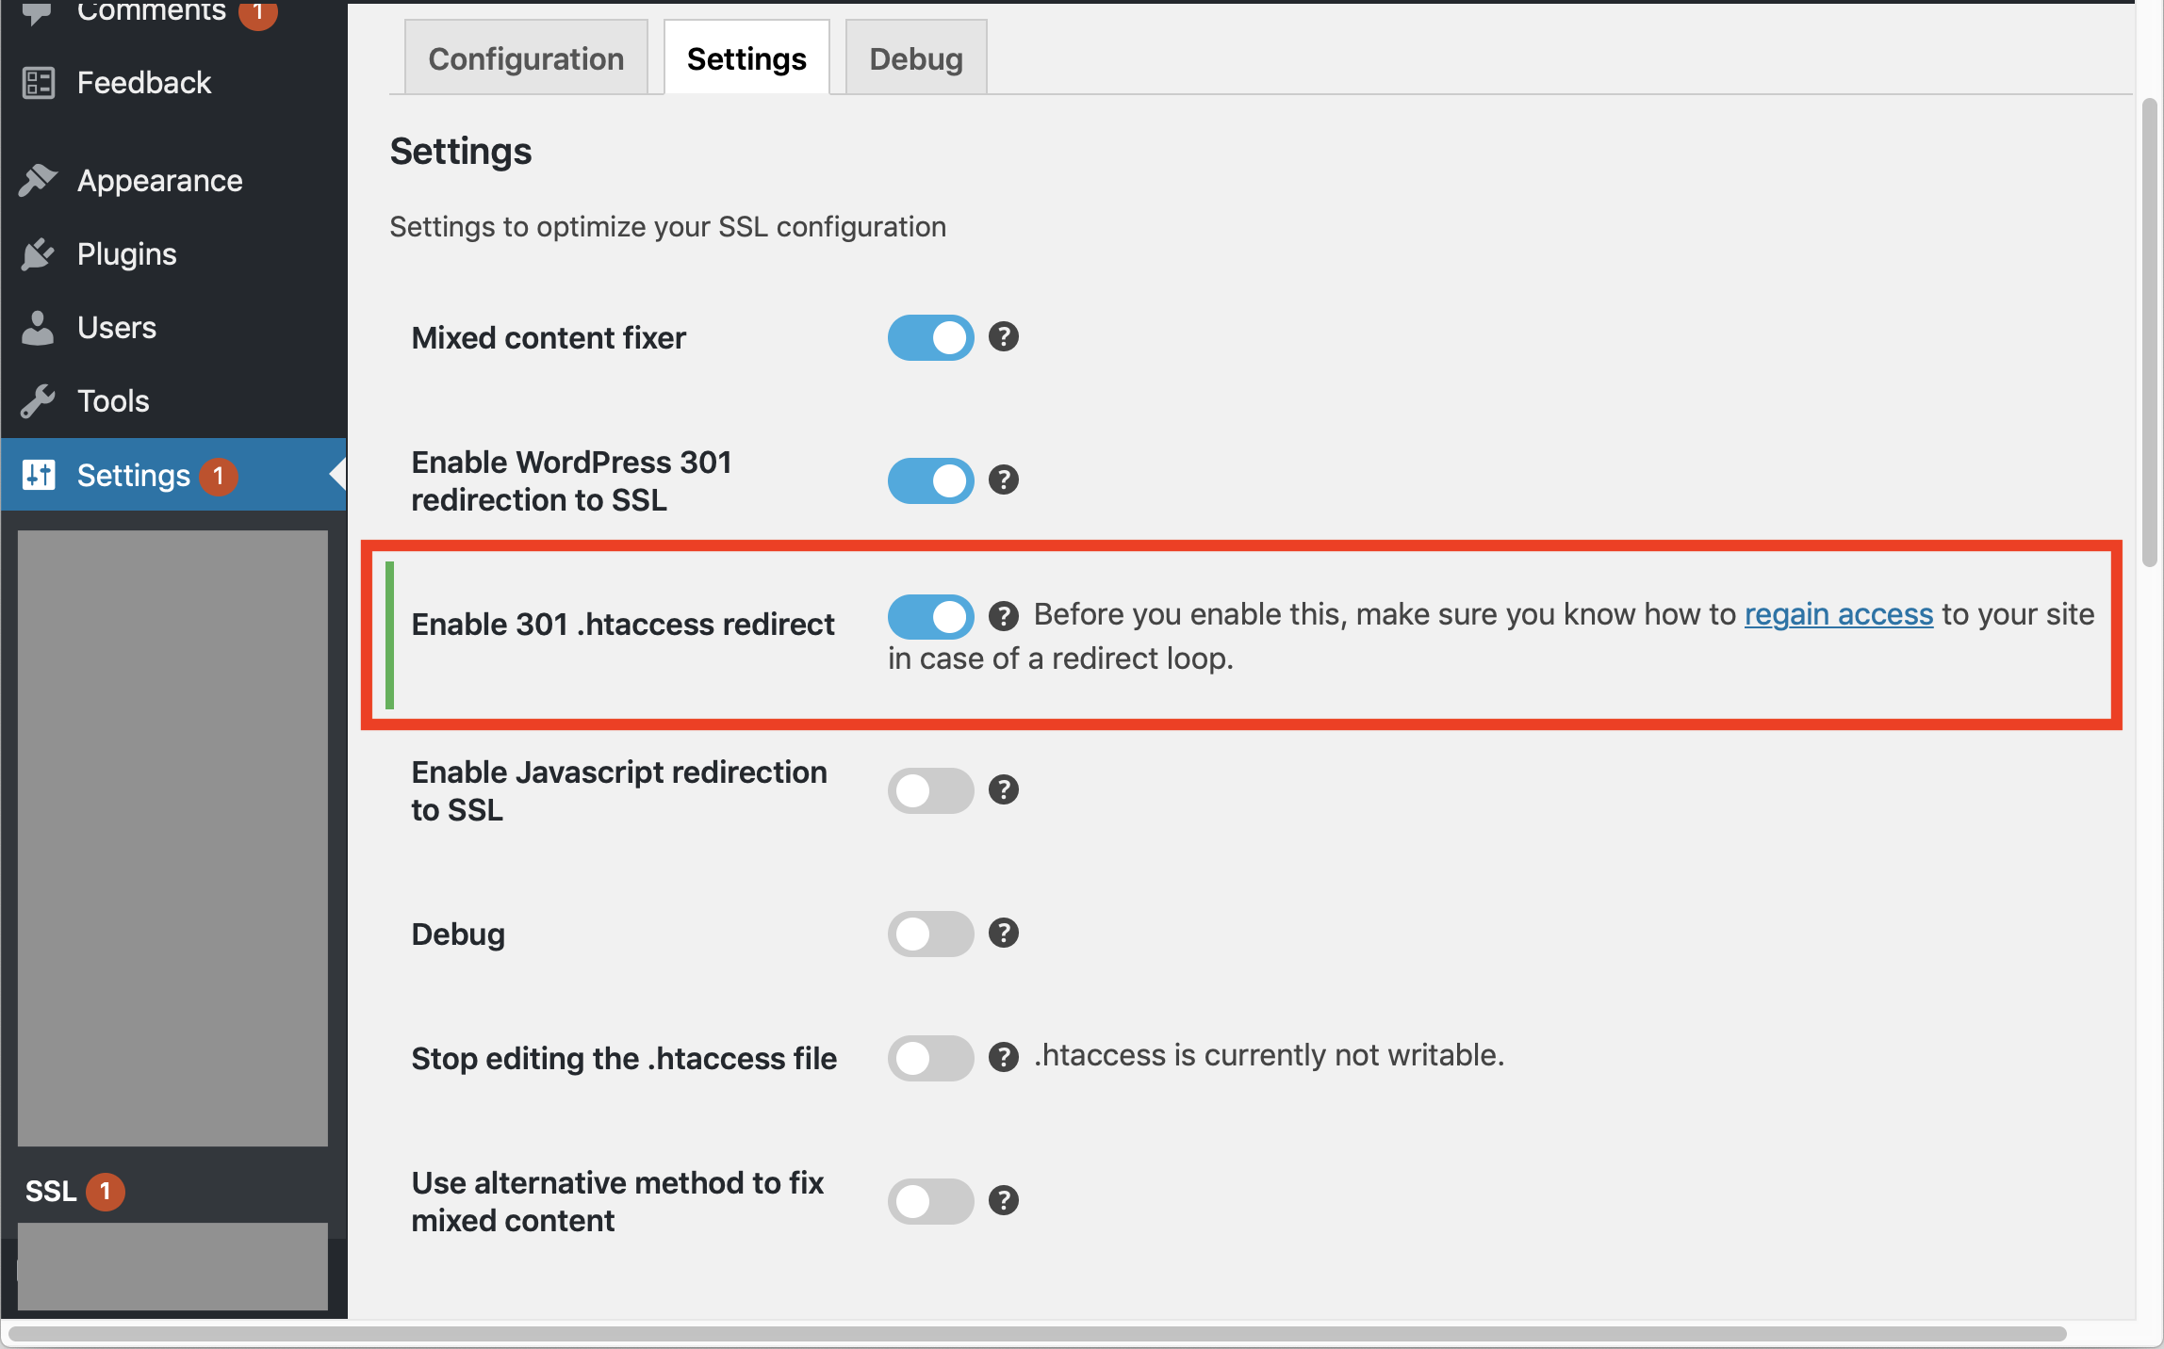Viewport: 2164px width, 1349px height.
Task: Click the Plugins plug icon
Action: tap(38, 254)
